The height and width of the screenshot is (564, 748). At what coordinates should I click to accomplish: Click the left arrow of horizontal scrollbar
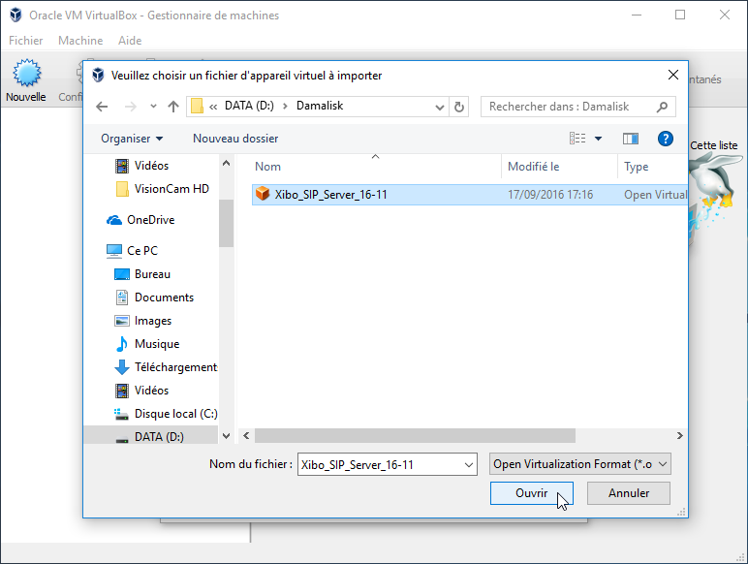coord(246,436)
